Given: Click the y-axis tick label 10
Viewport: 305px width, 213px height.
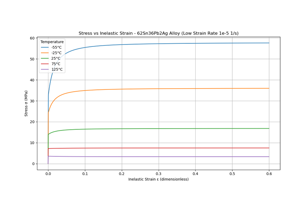Looking at the screenshot, I should coord(32,143).
